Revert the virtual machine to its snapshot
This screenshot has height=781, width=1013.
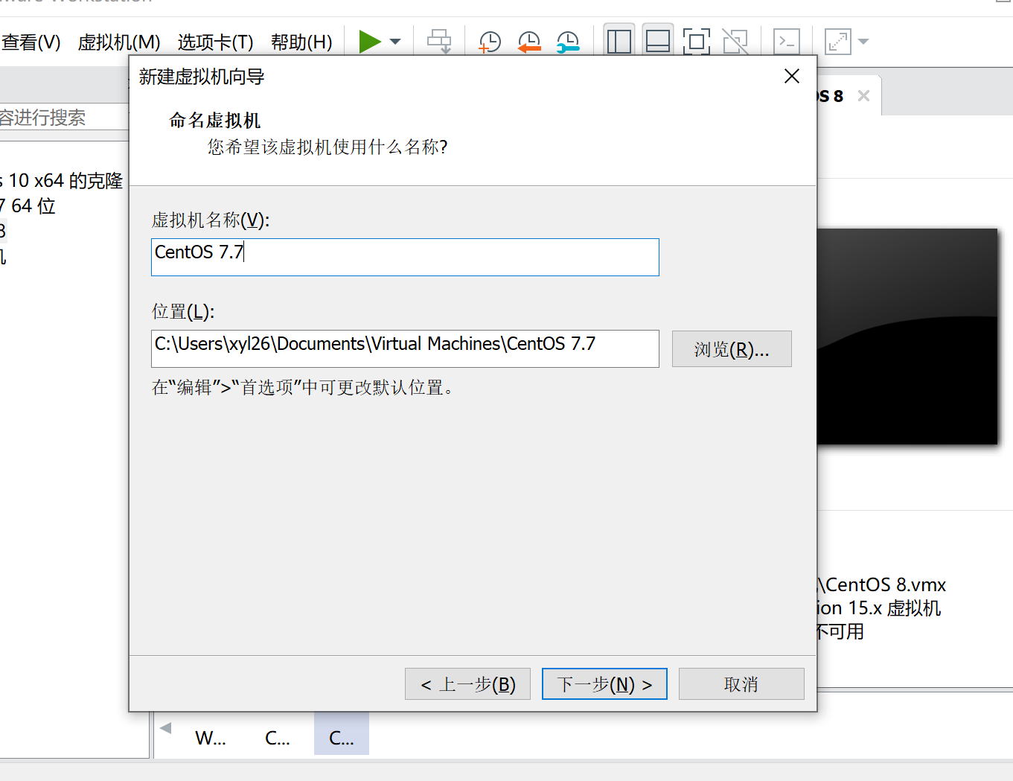pyautogui.click(x=528, y=42)
